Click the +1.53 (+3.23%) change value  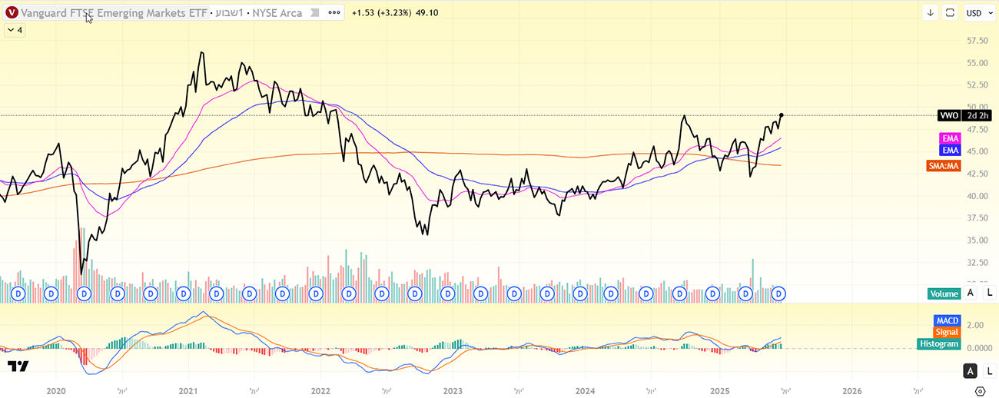[383, 13]
